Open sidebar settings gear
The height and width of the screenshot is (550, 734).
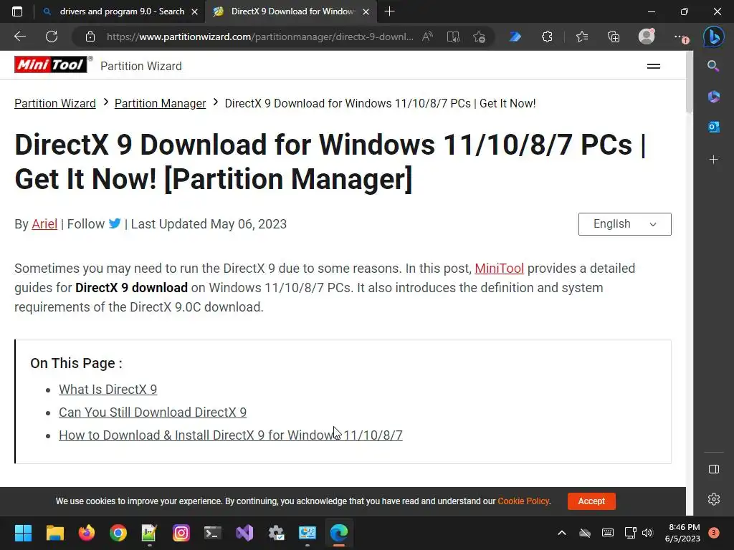[x=713, y=499]
